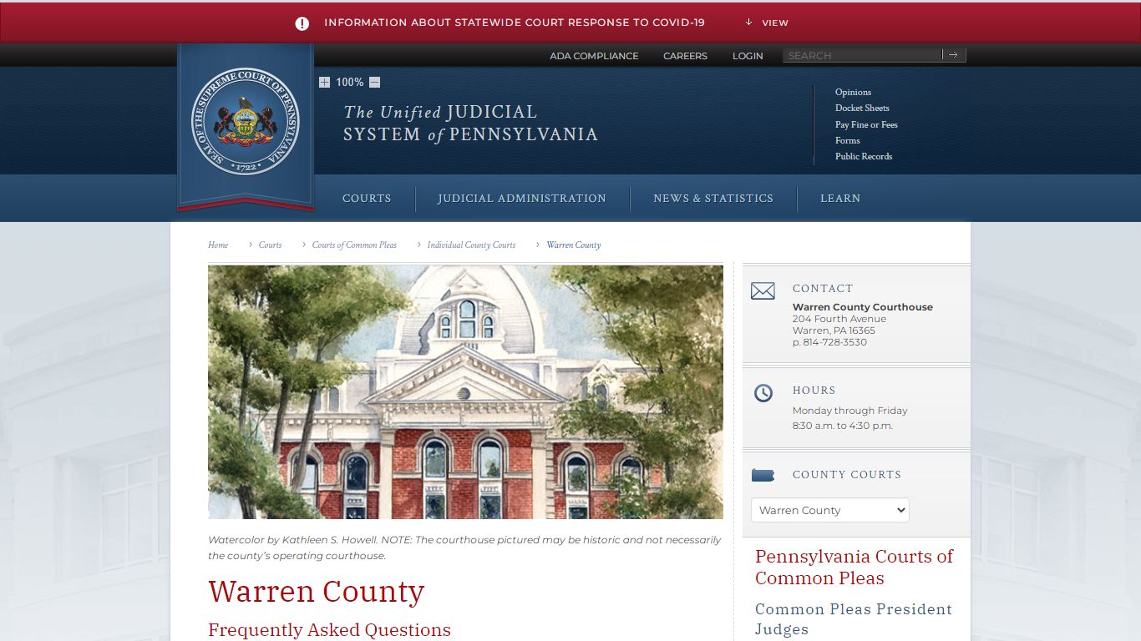Open the Forms quick link
The height and width of the screenshot is (641, 1141).
[x=847, y=140]
